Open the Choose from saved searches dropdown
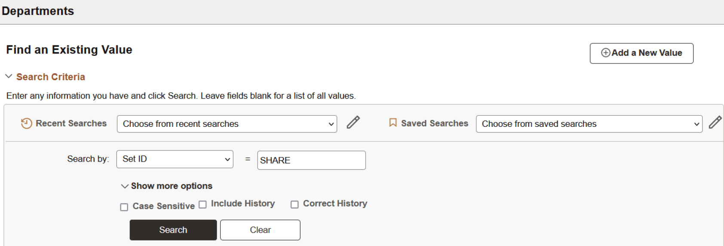 [x=589, y=124]
